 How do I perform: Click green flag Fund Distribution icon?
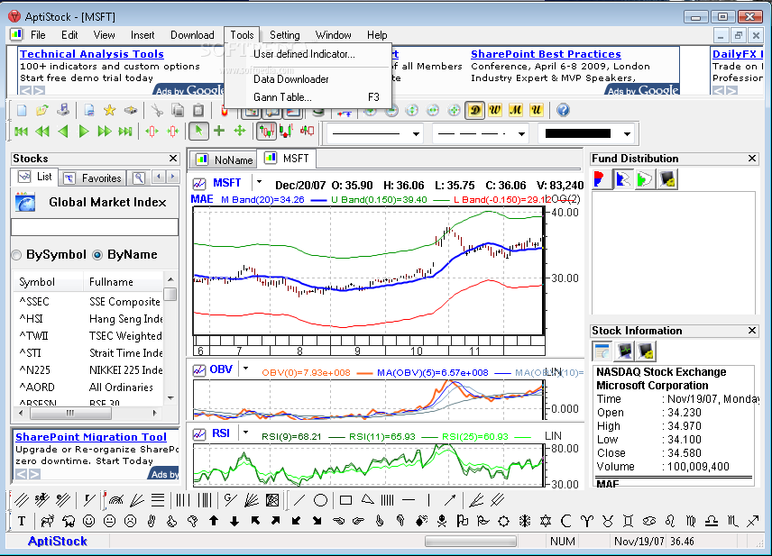(x=645, y=179)
